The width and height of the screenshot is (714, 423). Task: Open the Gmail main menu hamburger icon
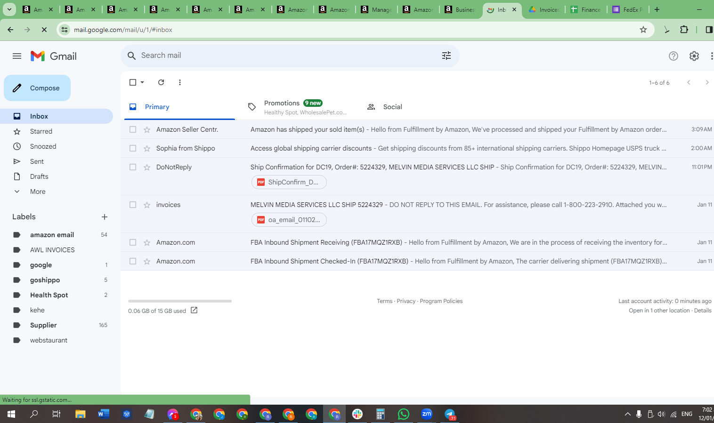[x=17, y=56]
